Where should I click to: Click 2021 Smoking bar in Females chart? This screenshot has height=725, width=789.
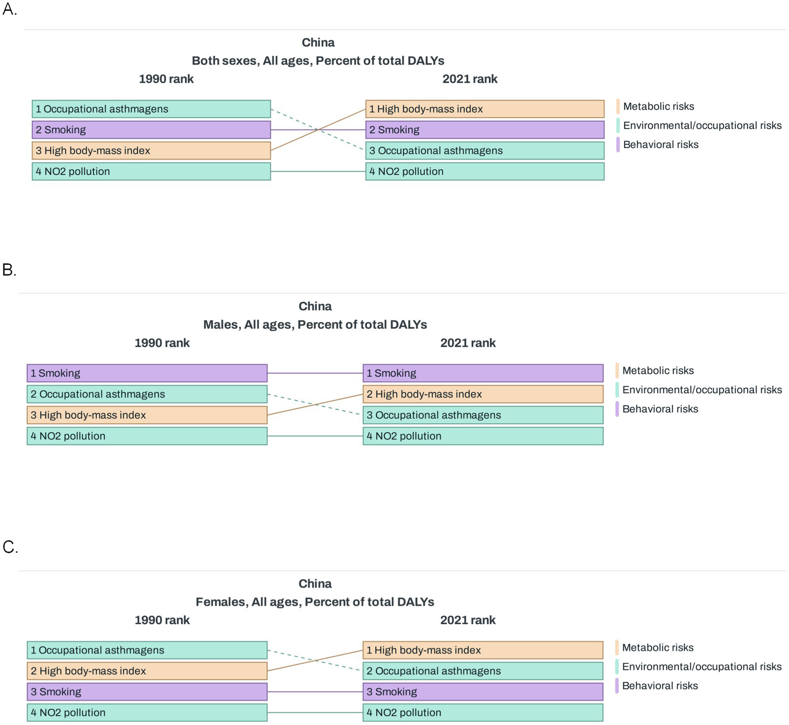tap(483, 692)
